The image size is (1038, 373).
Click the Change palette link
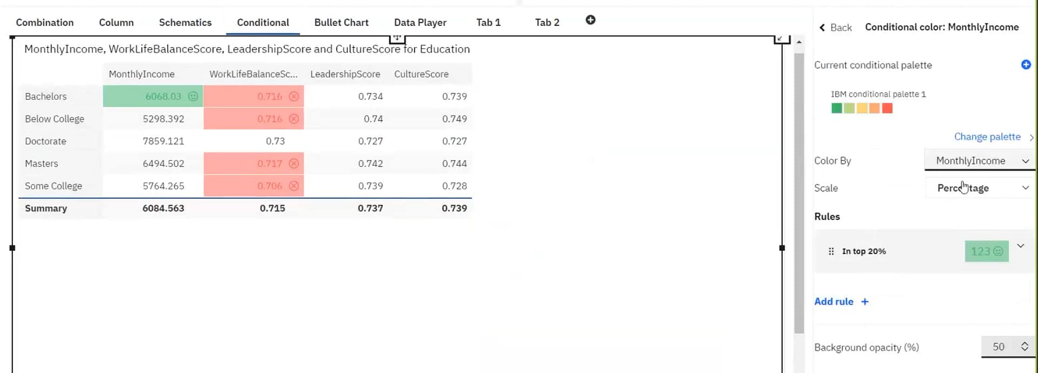[x=987, y=137]
